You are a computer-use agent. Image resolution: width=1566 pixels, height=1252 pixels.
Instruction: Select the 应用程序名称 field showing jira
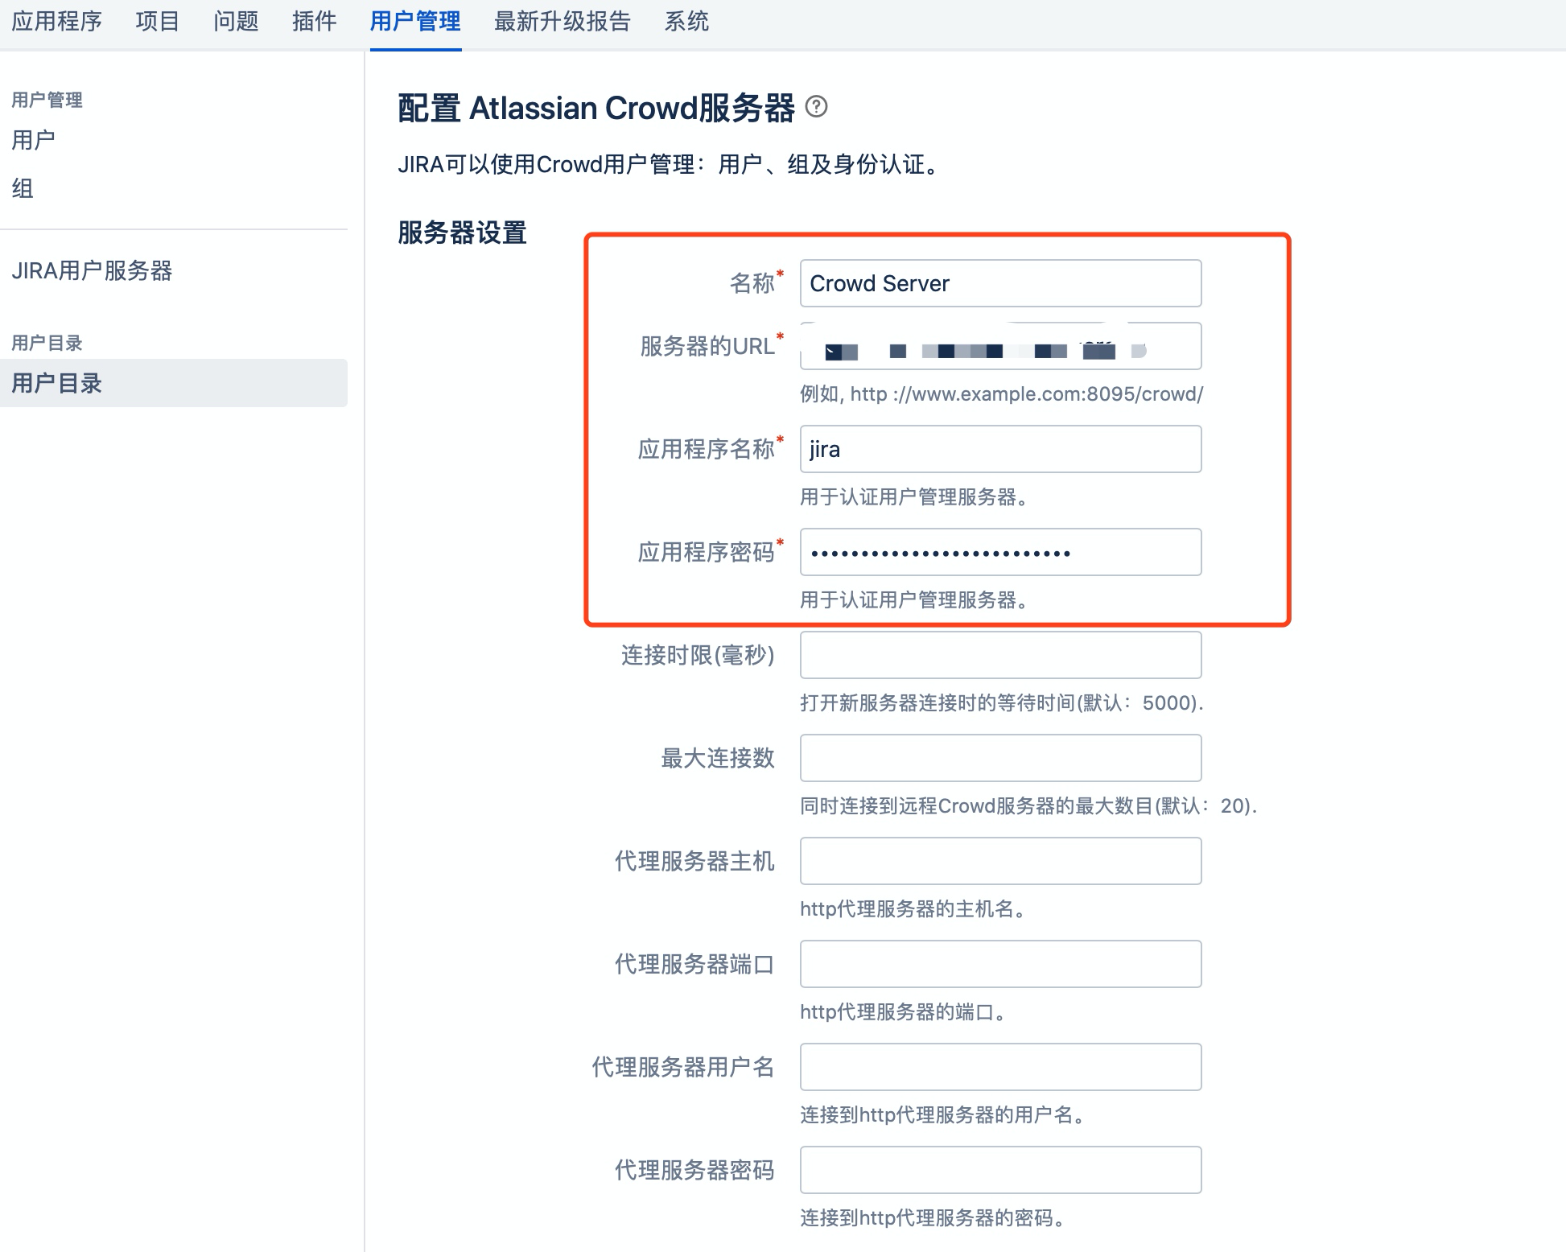click(999, 449)
